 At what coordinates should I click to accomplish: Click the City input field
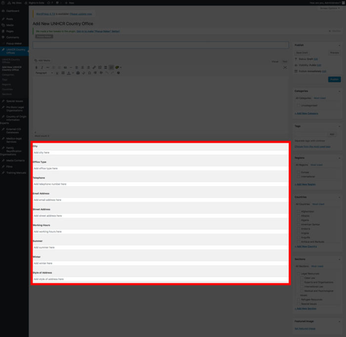161,152
